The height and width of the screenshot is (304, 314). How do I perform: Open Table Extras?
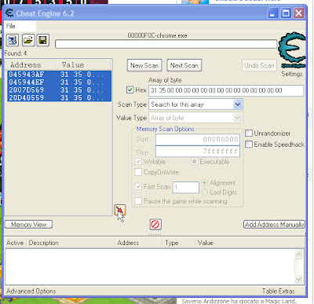pyautogui.click(x=279, y=291)
